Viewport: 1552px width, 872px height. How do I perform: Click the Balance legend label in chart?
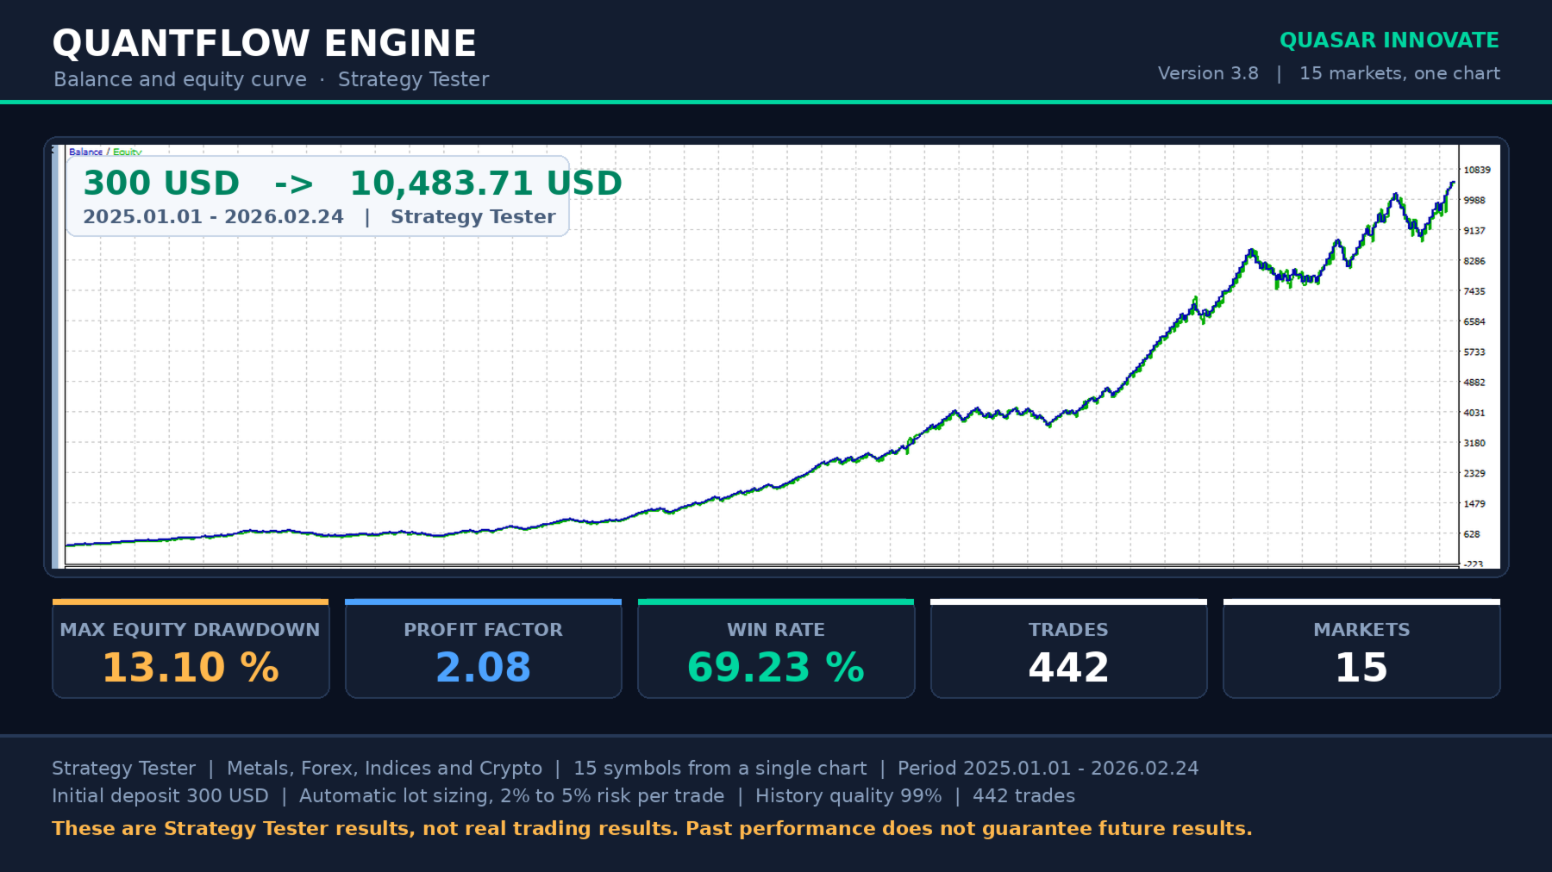coord(85,152)
